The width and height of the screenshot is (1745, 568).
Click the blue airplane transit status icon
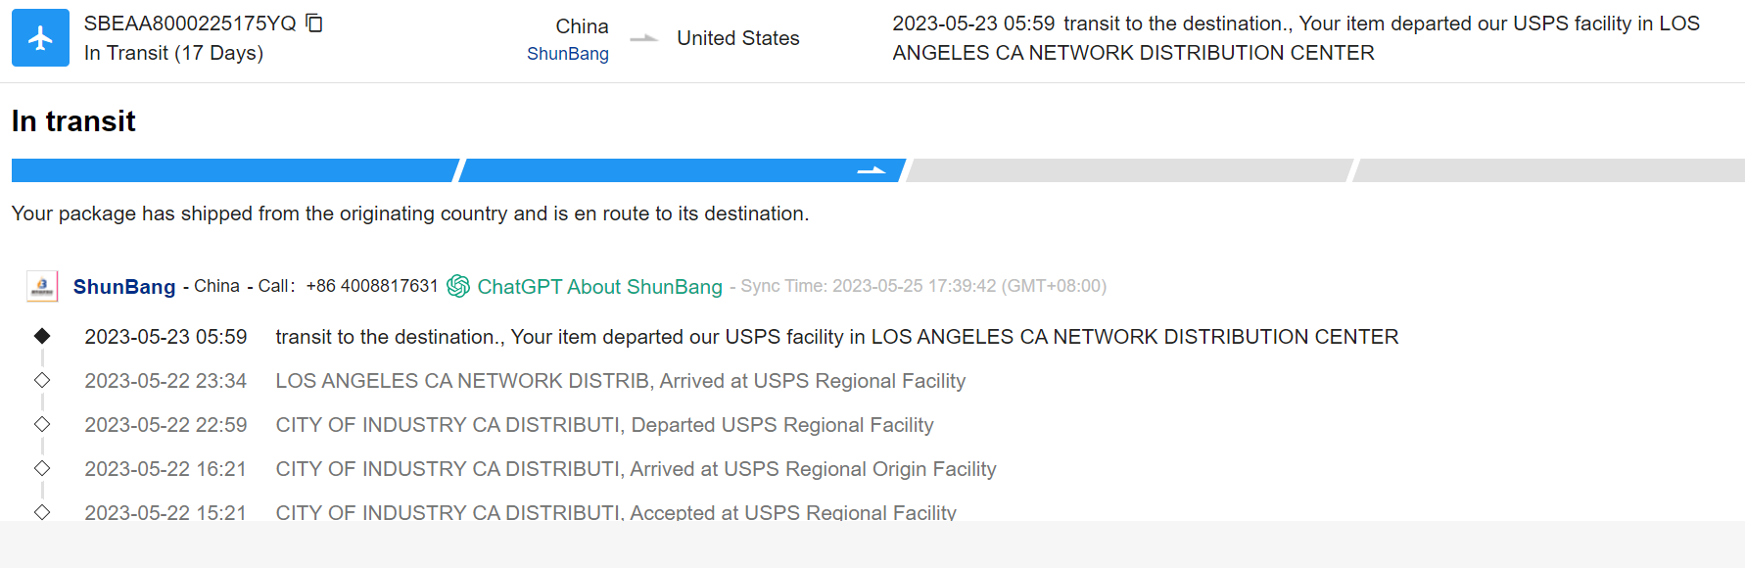[40, 38]
